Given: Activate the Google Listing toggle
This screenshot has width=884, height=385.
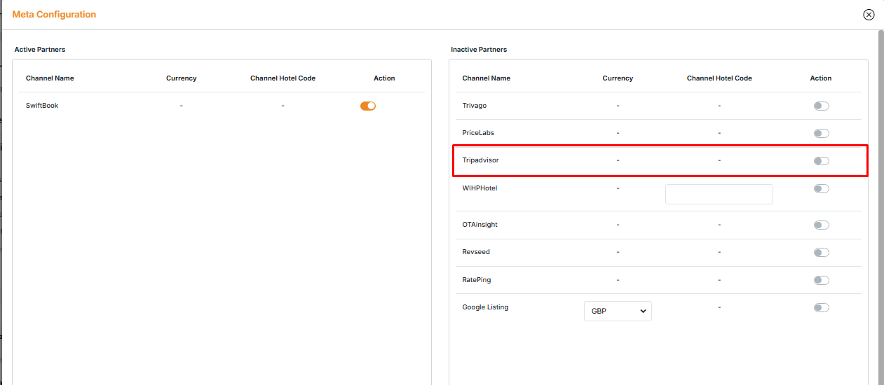Looking at the screenshot, I should [821, 307].
